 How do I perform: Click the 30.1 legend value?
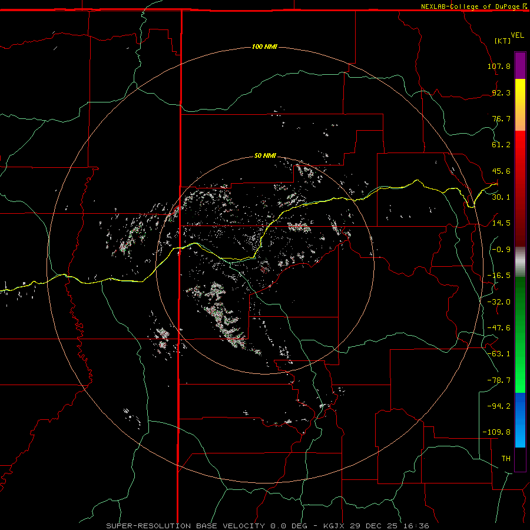pyautogui.click(x=501, y=197)
